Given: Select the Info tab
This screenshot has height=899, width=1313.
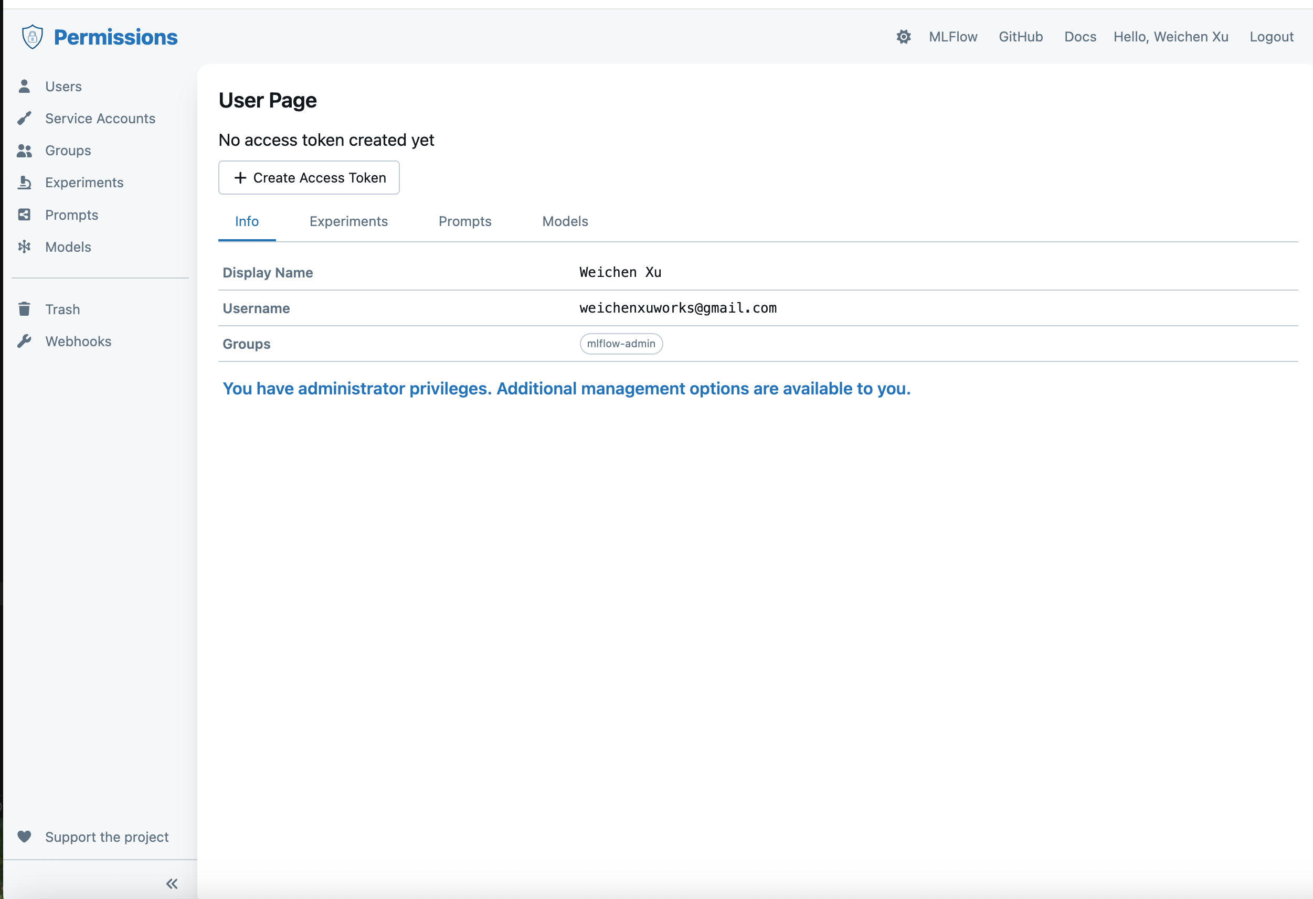Looking at the screenshot, I should (246, 221).
